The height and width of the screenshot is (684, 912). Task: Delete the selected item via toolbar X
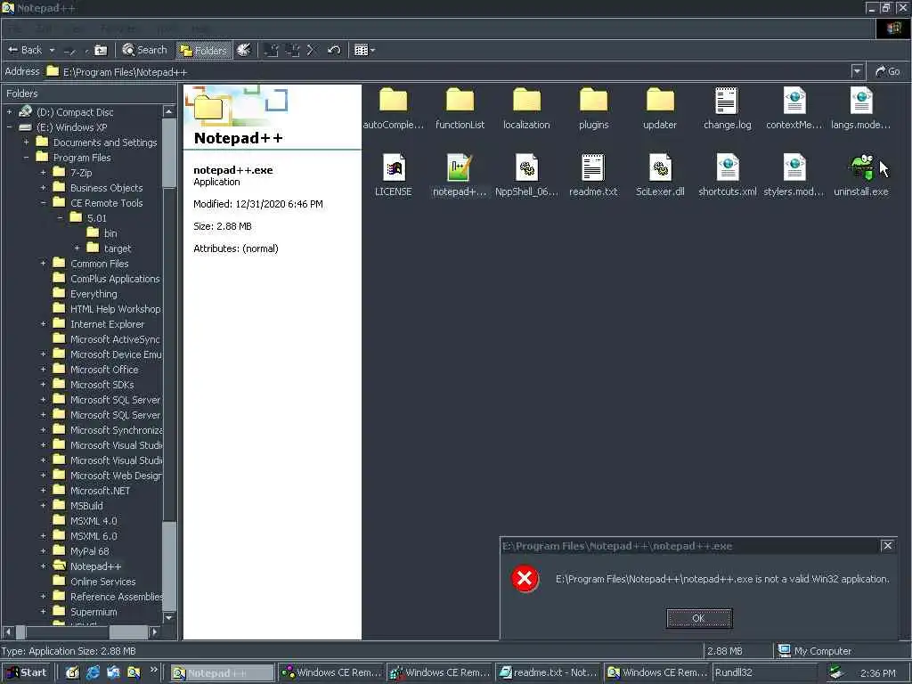pyautogui.click(x=311, y=51)
